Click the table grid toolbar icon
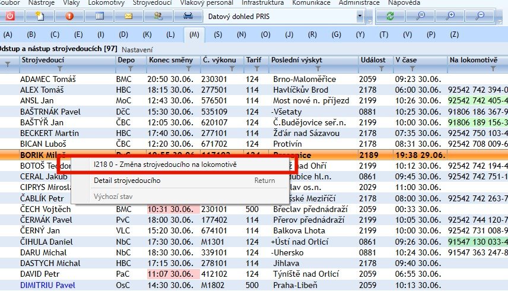Image resolution: width=508 pixels, height=291 pixels. pos(99,16)
